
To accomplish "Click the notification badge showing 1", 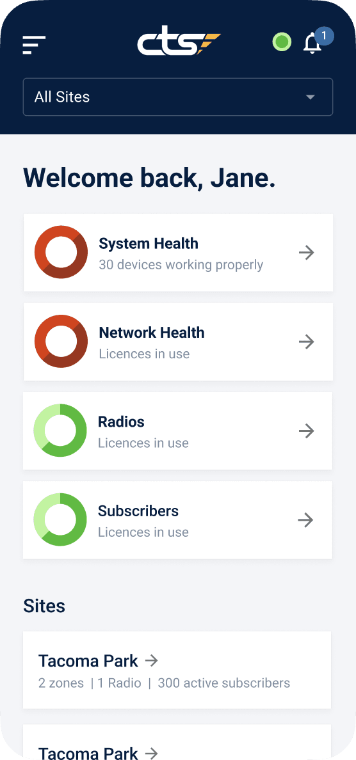I will pyautogui.click(x=324, y=36).
